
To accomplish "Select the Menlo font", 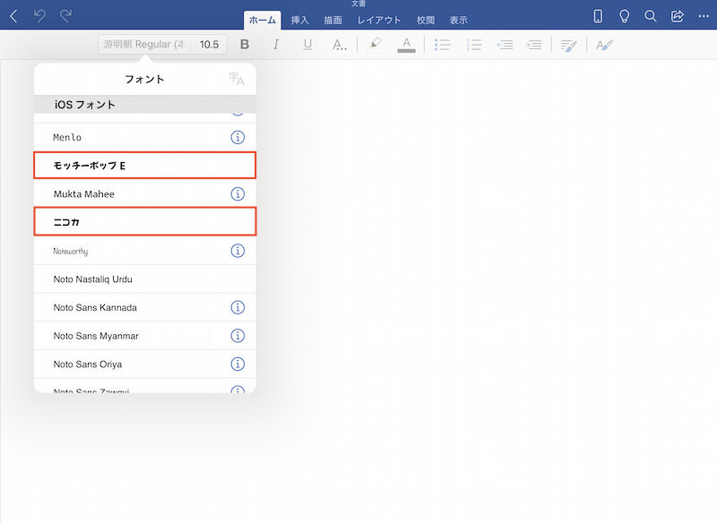I will [145, 137].
